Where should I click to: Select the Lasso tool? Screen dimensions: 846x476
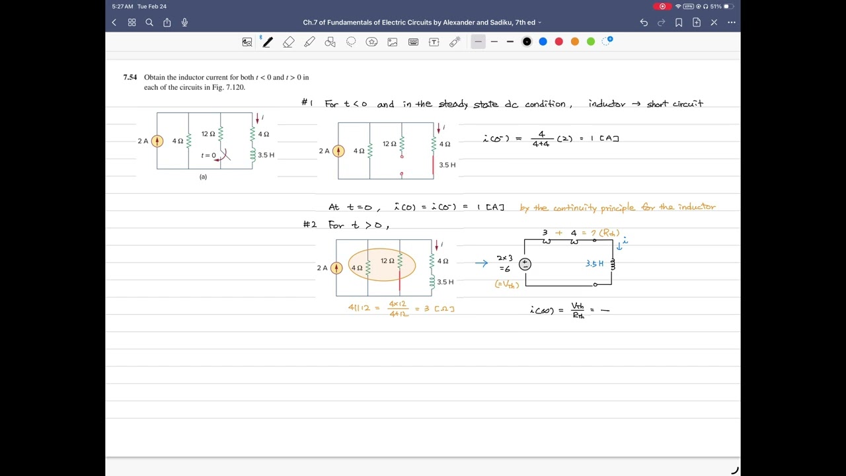tap(351, 42)
